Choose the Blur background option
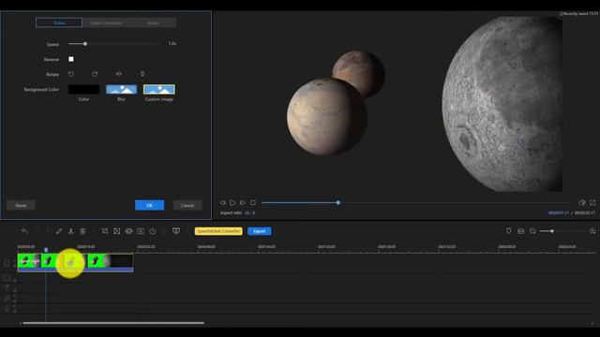Viewport: 600px width, 337px height. [121, 90]
